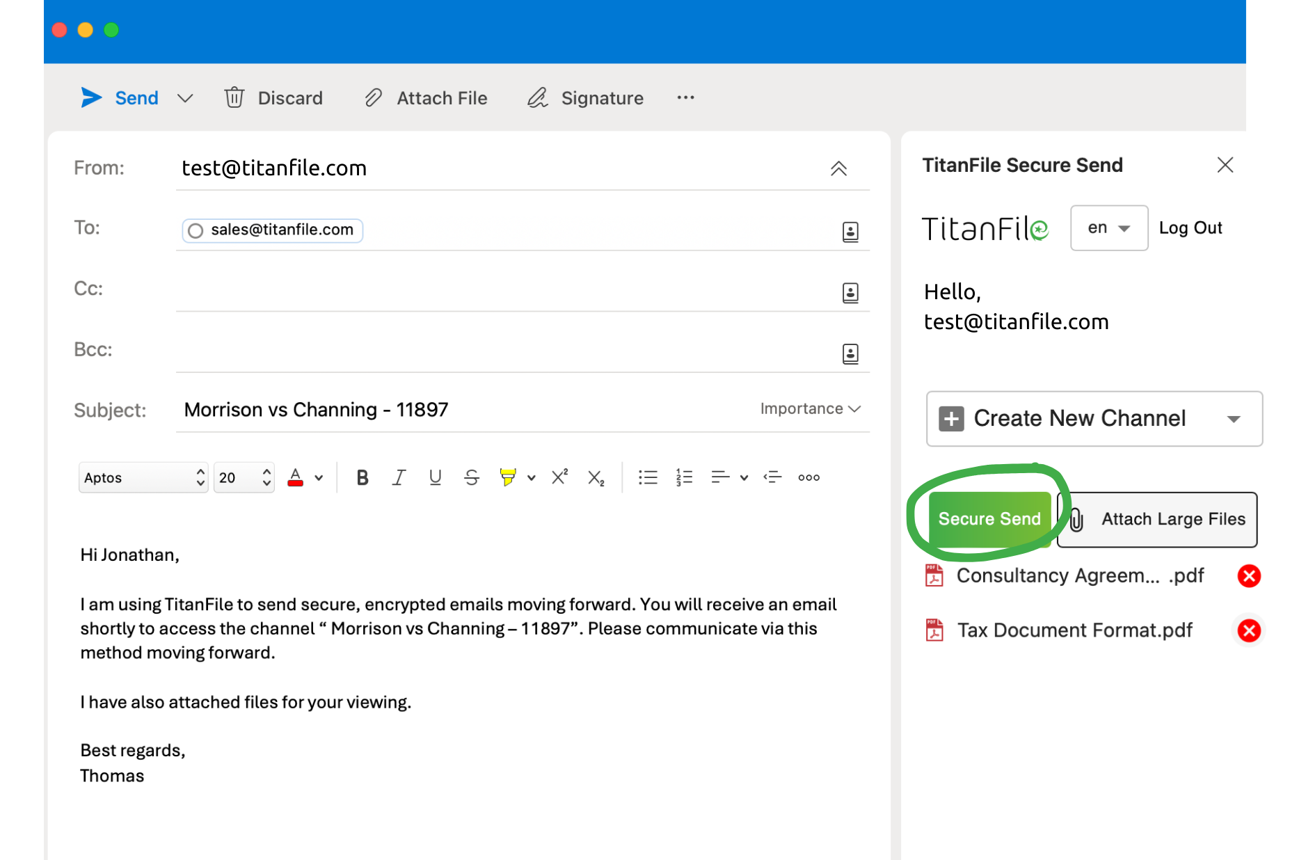
Task: Insert a bulleted list
Action: [648, 477]
